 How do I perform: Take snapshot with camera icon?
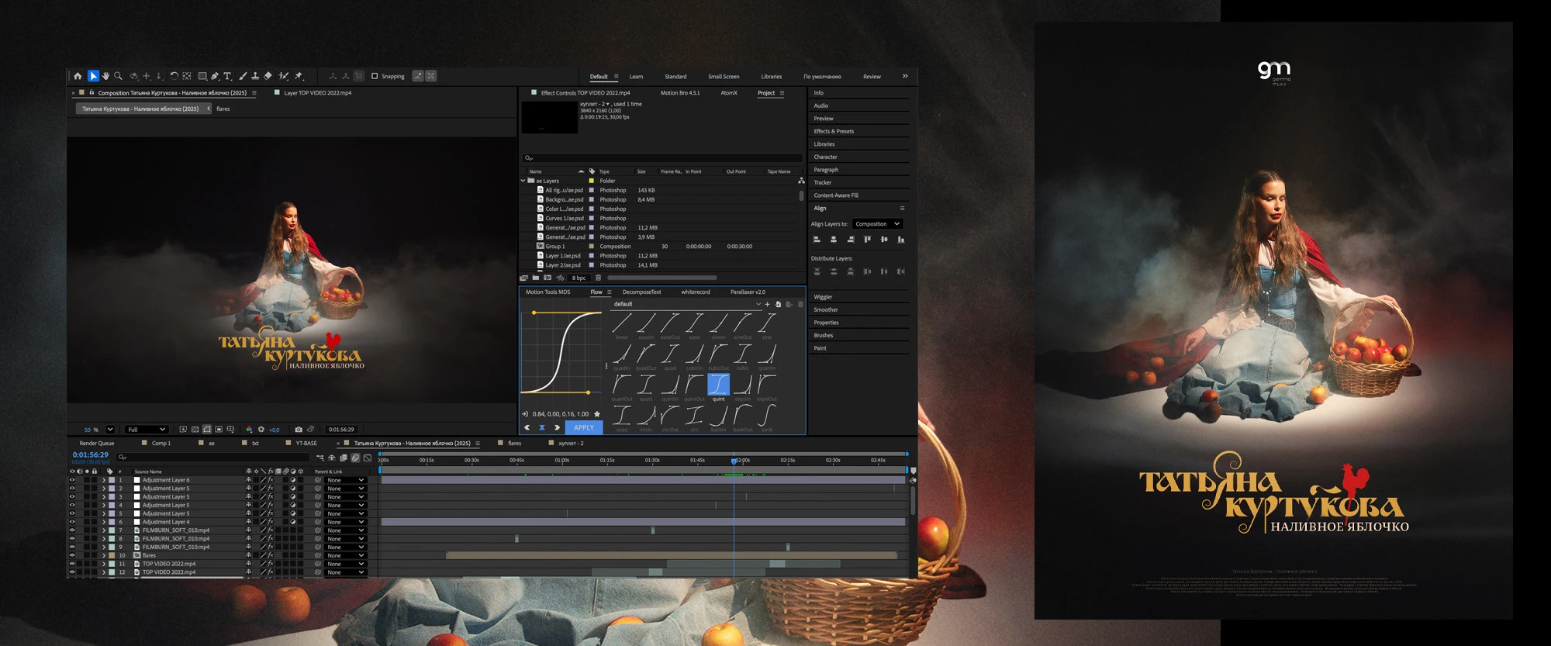(x=299, y=429)
